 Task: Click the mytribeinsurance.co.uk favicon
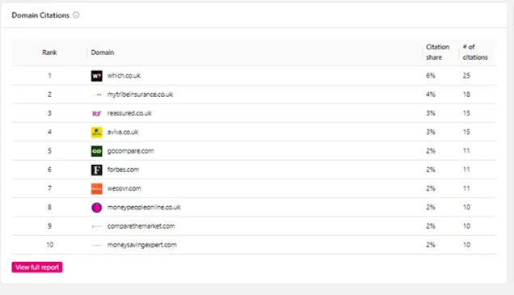(96, 95)
